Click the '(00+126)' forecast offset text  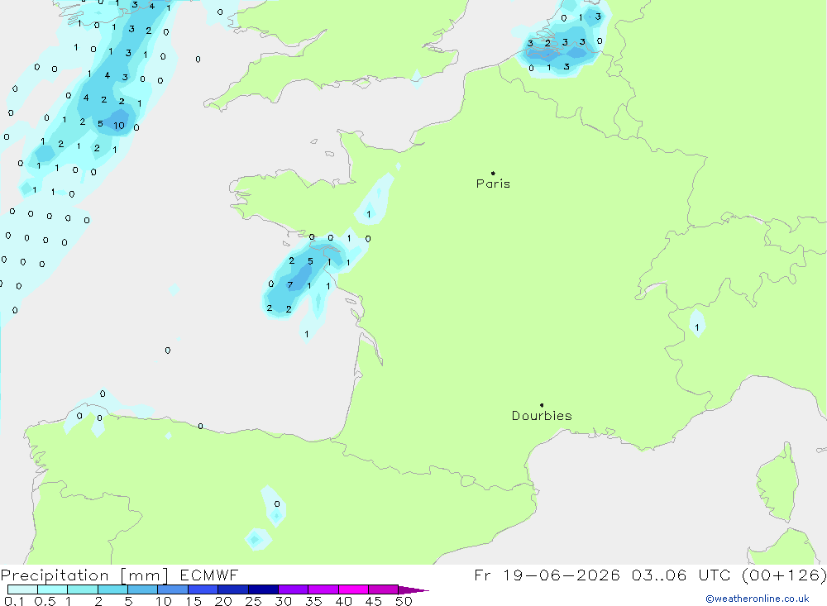[784, 575]
